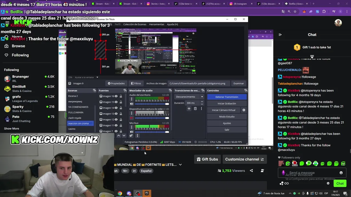Mute Audio del escritorio speaker

pyautogui.click(x=132, y=104)
